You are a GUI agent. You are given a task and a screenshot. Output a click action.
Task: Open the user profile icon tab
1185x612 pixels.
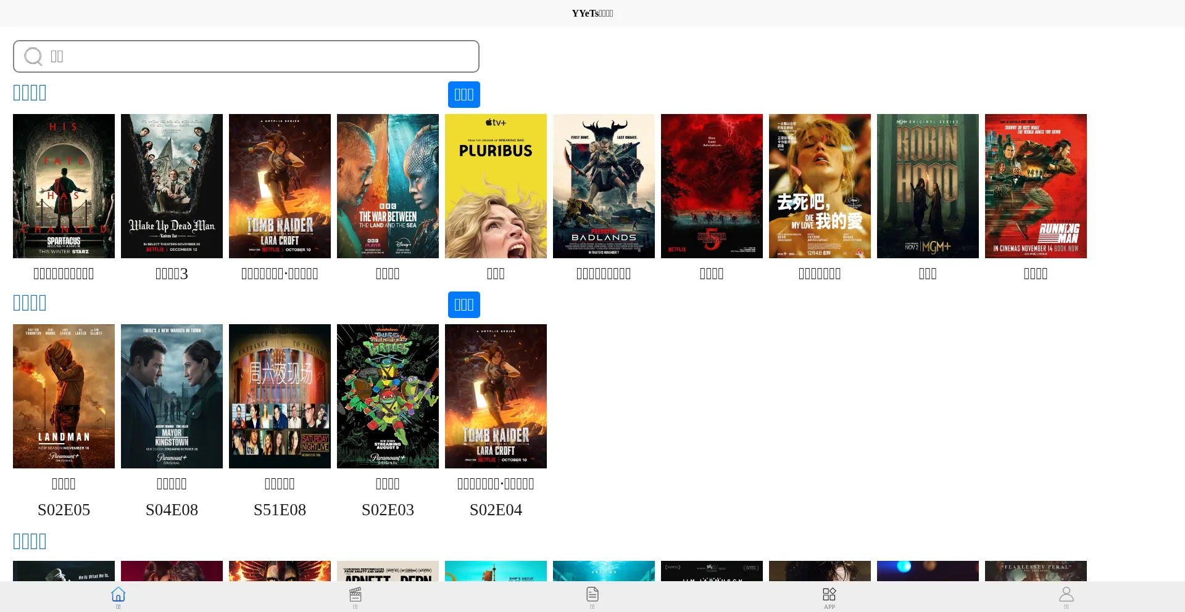click(x=1066, y=595)
